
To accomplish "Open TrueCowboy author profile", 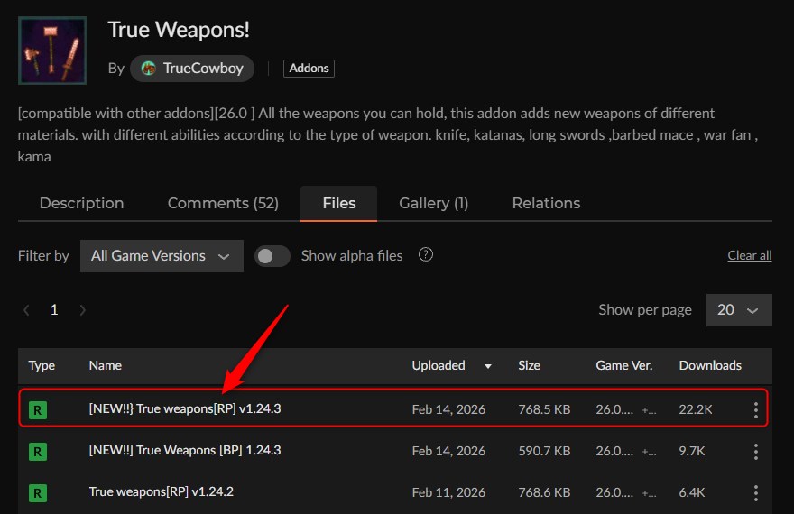I will coord(192,69).
